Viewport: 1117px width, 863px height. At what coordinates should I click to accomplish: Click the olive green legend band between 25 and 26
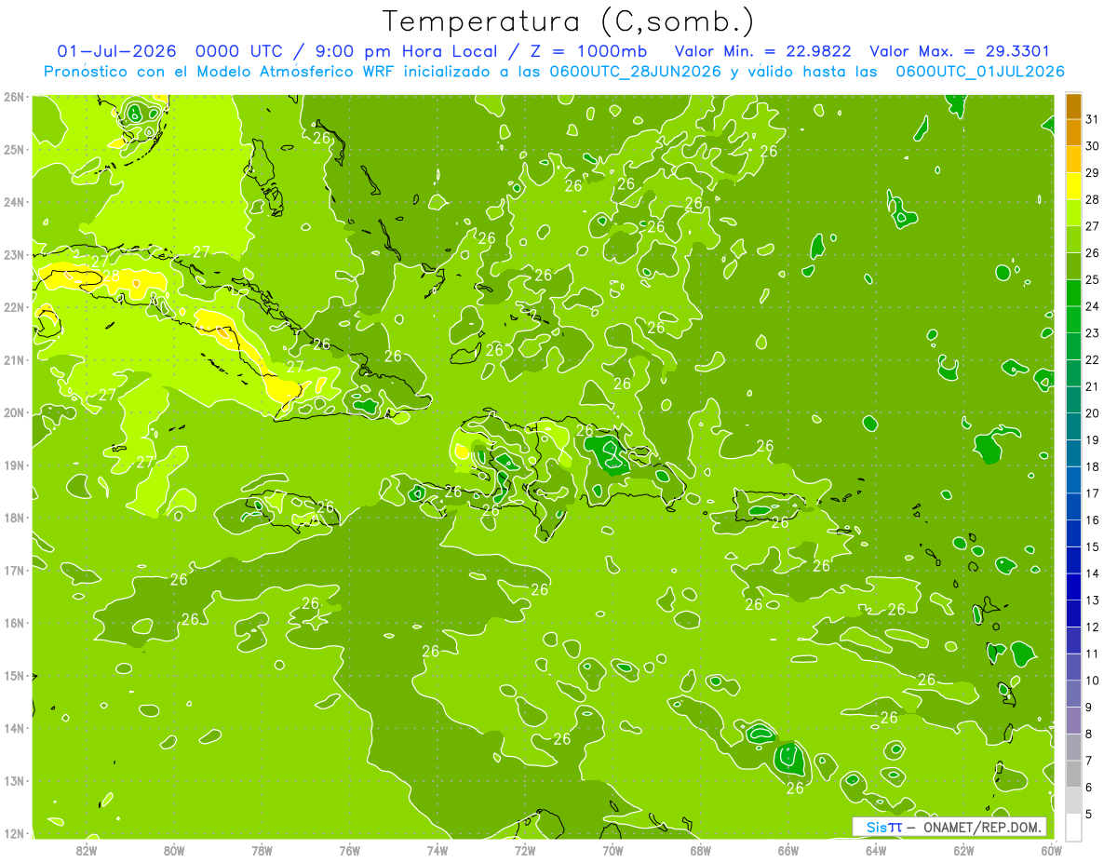[x=1073, y=266]
